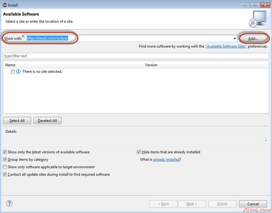Enable 'Show only software applicable to target environment'
This screenshot has height=213, width=272.
tap(5, 167)
